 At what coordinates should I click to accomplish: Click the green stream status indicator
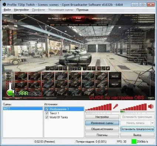[134, 142]
